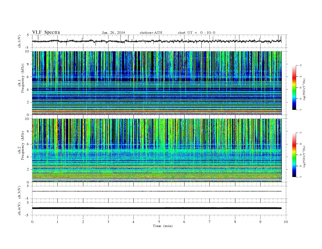Click ch.1 frequency tick "8"

pyautogui.click(x=28, y=64)
